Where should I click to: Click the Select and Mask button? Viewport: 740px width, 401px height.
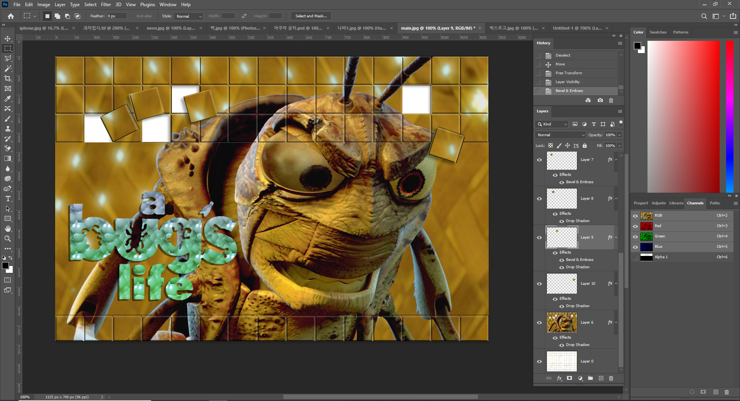click(311, 16)
